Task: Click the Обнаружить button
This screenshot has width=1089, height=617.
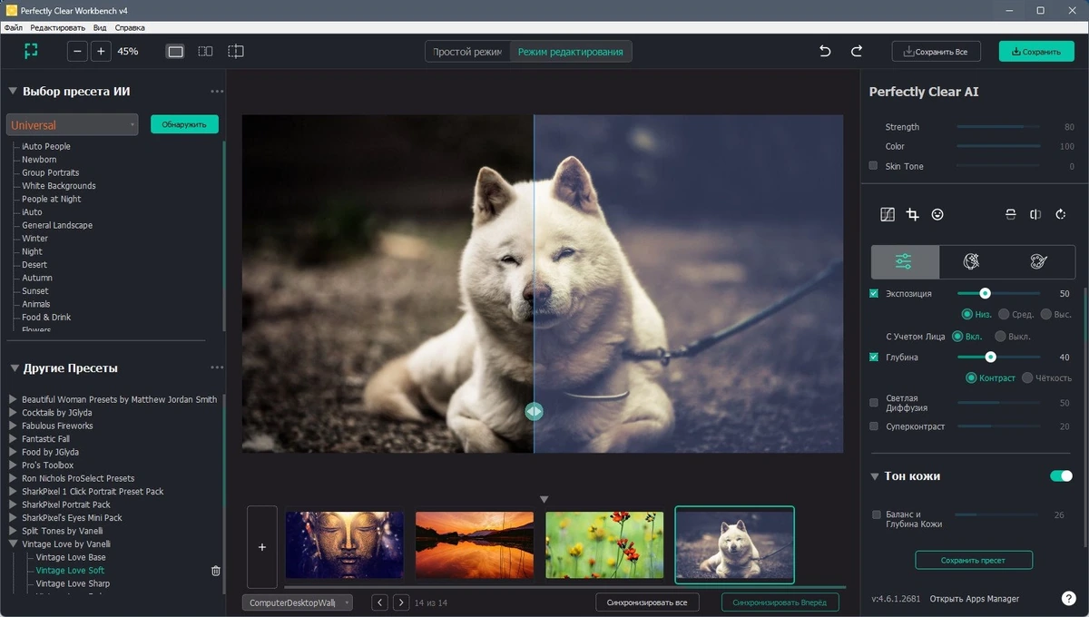Action: pos(184,124)
